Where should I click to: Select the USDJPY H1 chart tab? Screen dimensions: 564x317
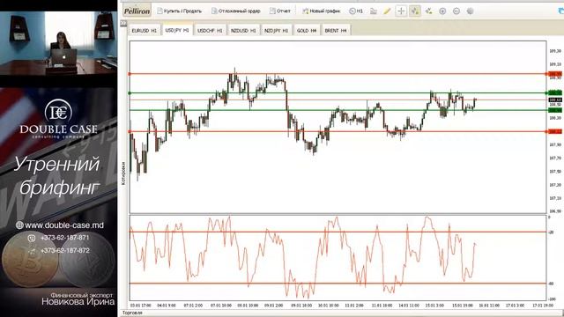tap(176, 30)
